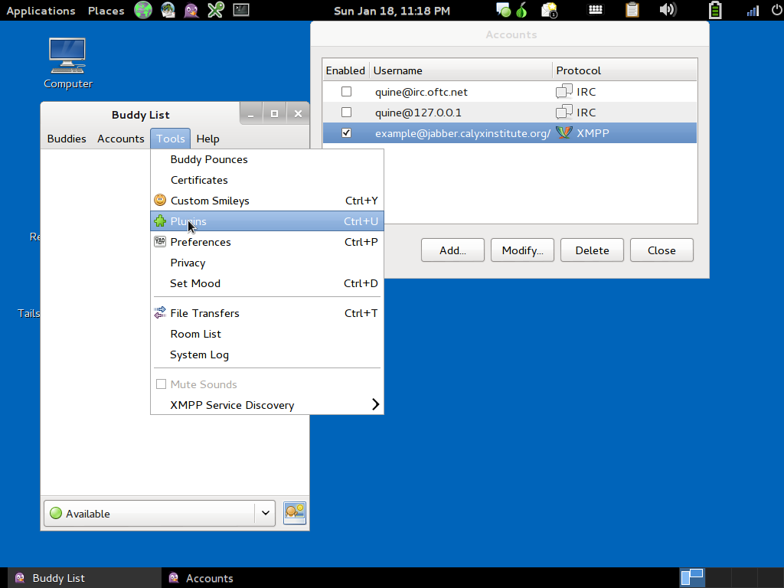The image size is (784, 588).
Task: Click the Delete account button
Action: 592,250
